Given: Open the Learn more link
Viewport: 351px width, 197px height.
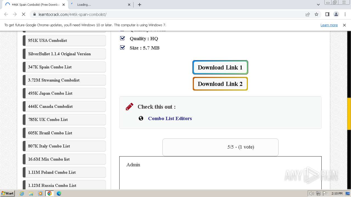Looking at the screenshot, I should coord(329,25).
